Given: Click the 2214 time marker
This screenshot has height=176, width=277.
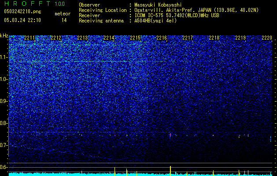Looking at the screenshot, I should (x=109, y=38).
